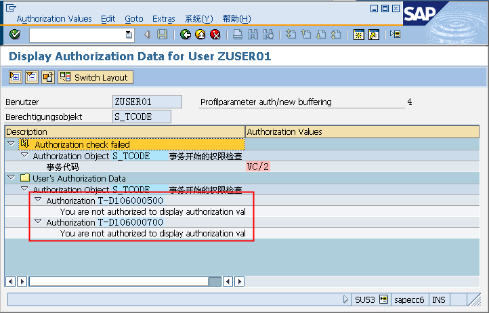Click the Previous Page icon

point(306,35)
